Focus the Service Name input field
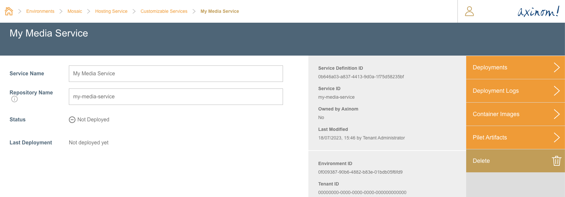This screenshot has width=565, height=197. click(x=176, y=74)
